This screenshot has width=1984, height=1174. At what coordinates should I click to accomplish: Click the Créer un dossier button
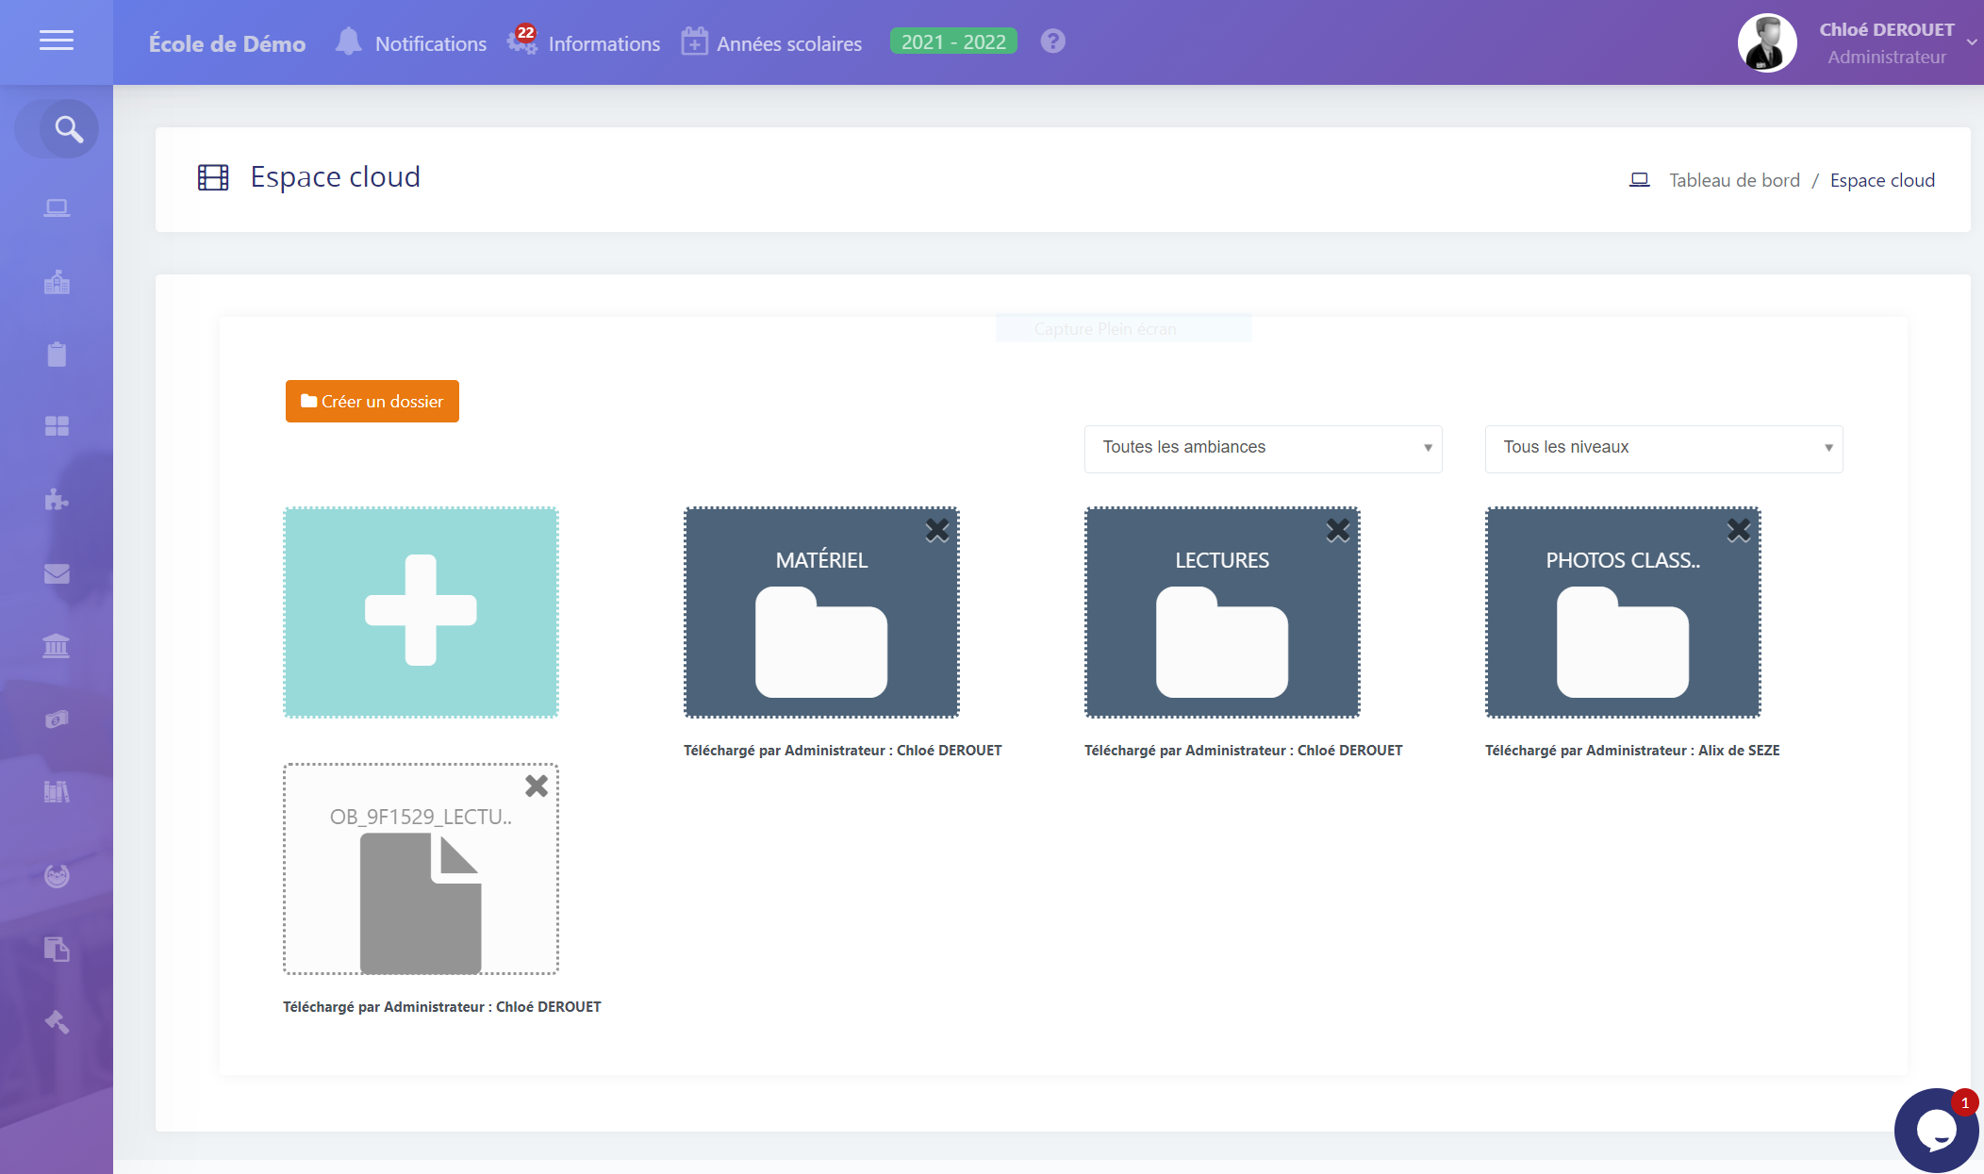(372, 402)
